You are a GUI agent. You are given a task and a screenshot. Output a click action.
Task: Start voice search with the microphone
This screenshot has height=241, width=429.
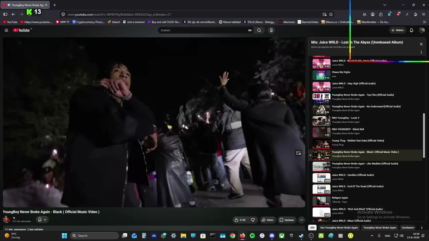click(271, 30)
